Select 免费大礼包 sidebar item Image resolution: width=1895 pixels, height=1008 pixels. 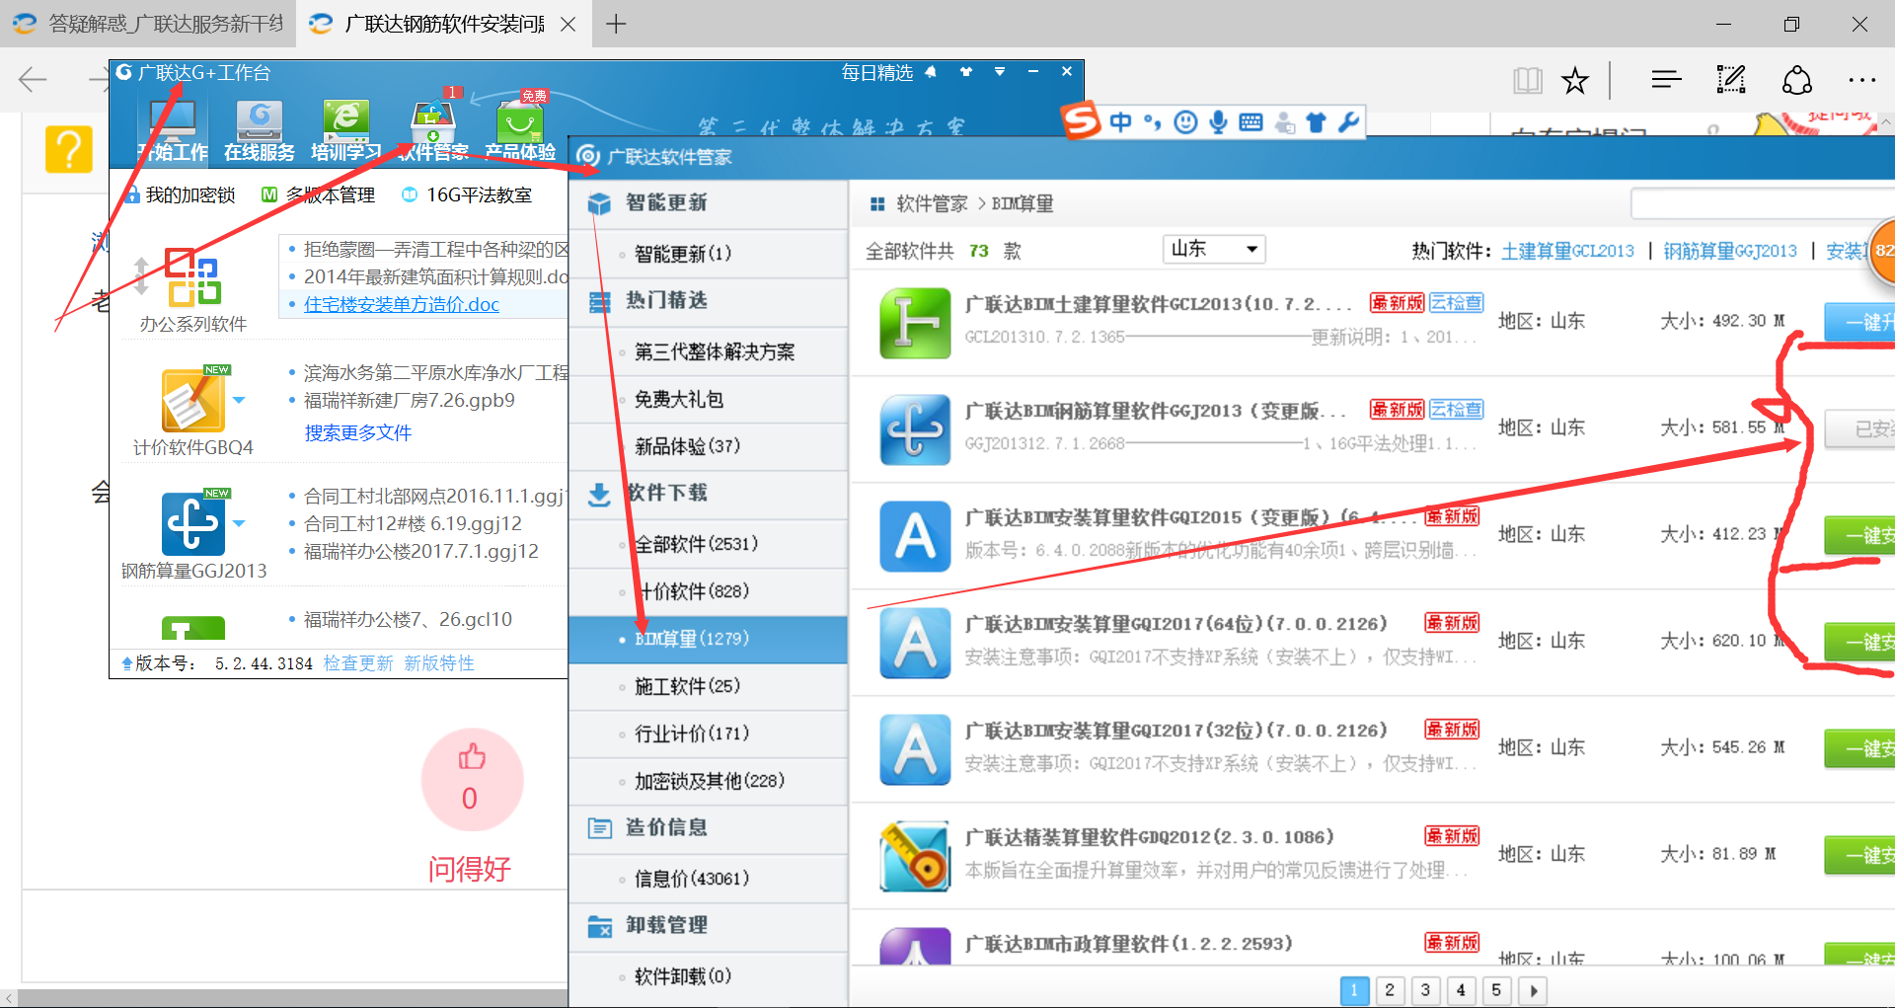pos(708,400)
